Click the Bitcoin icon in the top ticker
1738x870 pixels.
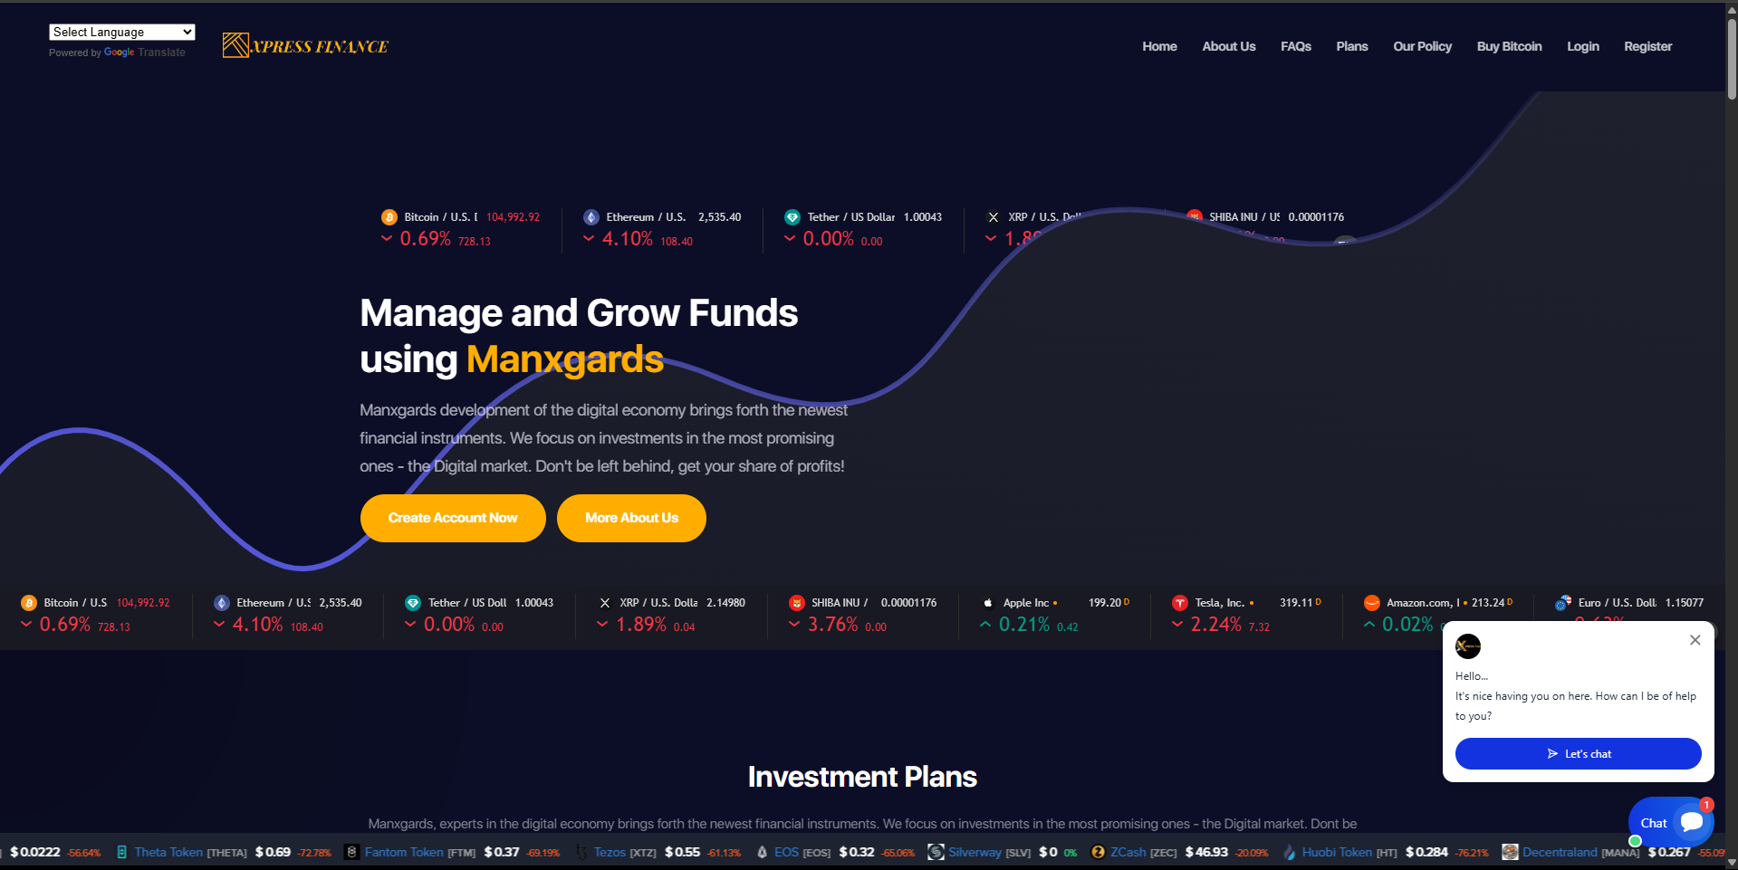click(389, 217)
